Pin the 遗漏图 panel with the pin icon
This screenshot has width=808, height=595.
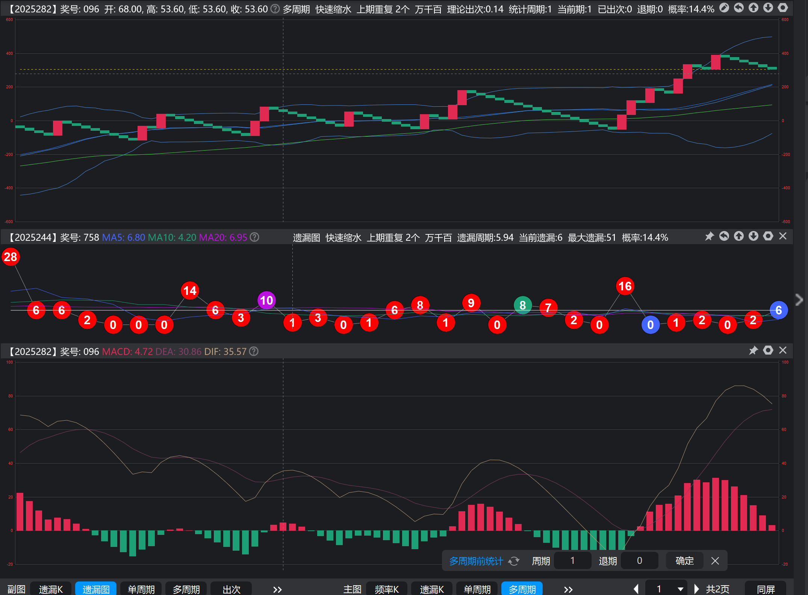[709, 236]
